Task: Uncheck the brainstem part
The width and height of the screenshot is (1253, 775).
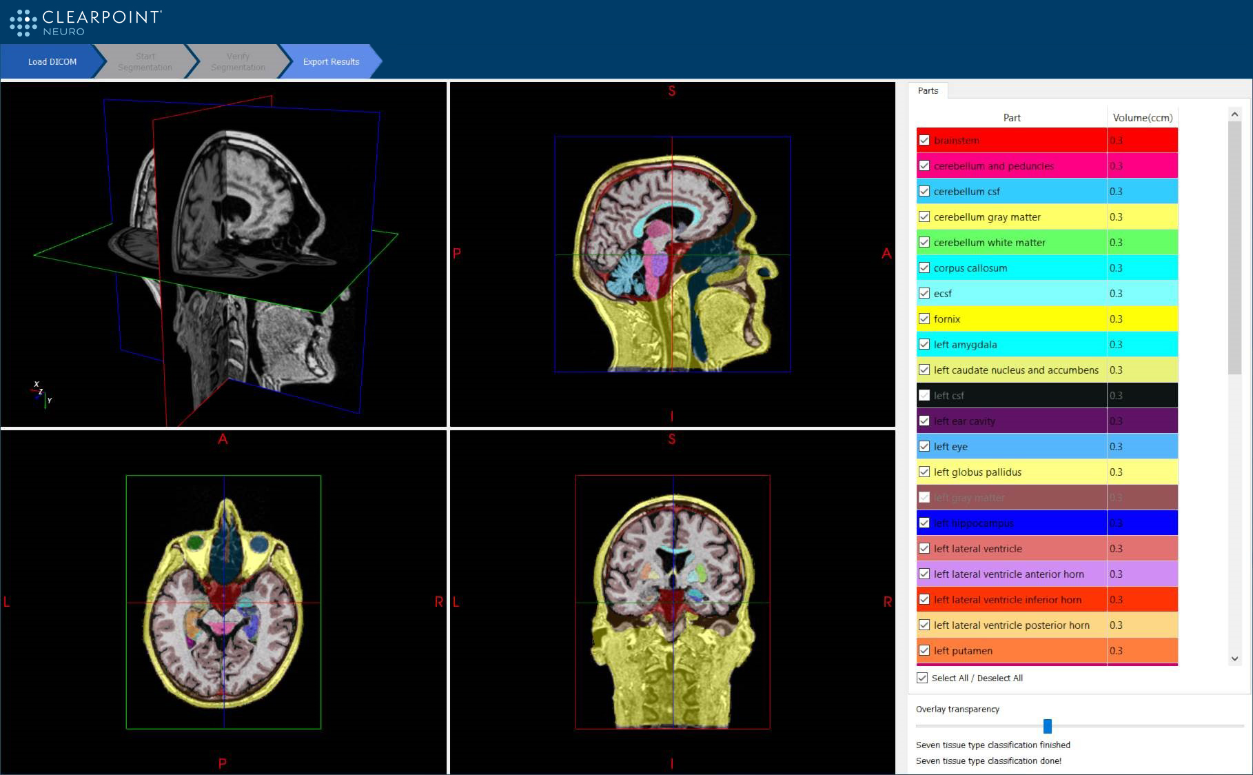Action: 923,140
